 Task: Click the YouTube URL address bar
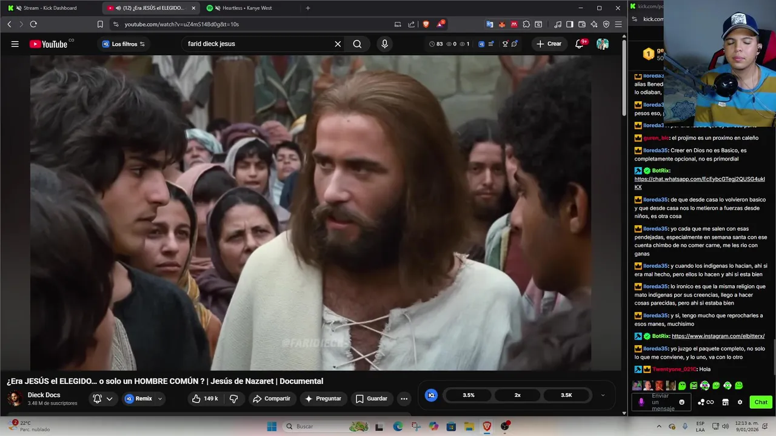tap(249, 24)
